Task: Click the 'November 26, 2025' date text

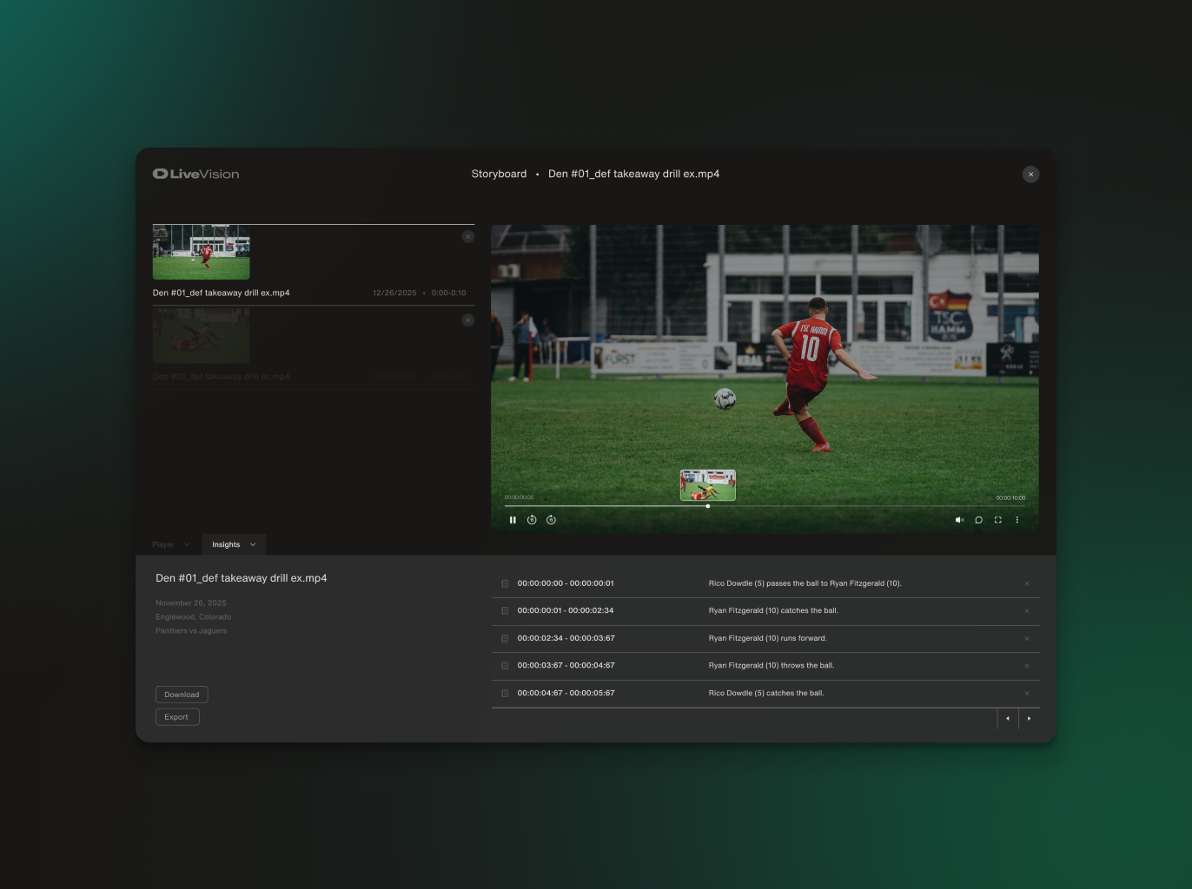Action: (191, 603)
